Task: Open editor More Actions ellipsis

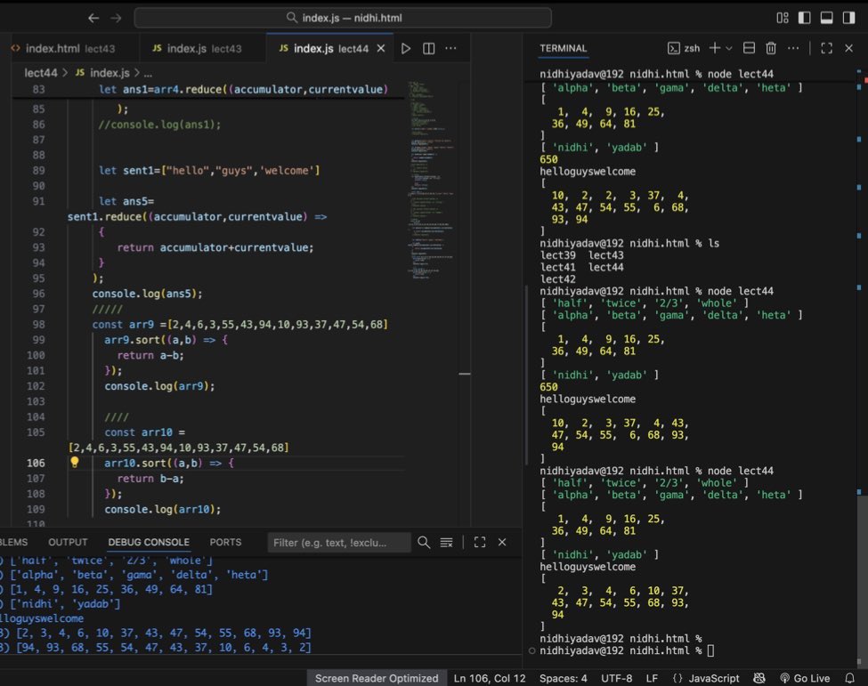Action: pyautogui.click(x=451, y=49)
